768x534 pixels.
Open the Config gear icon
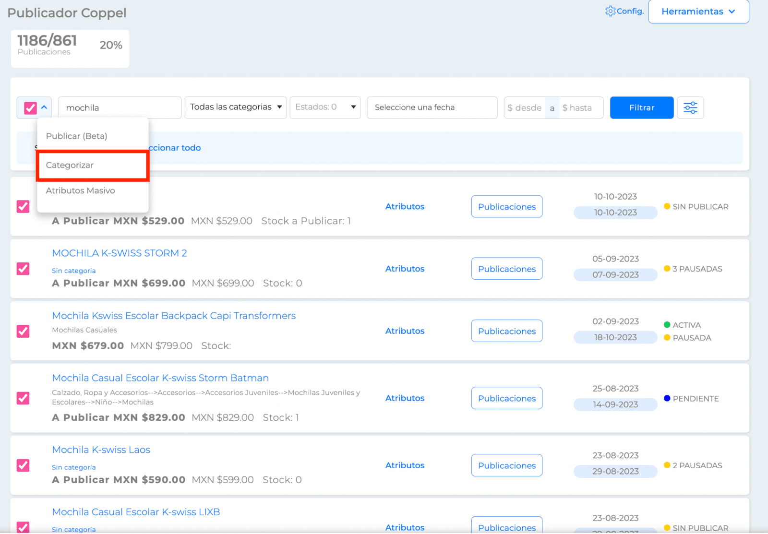point(610,11)
